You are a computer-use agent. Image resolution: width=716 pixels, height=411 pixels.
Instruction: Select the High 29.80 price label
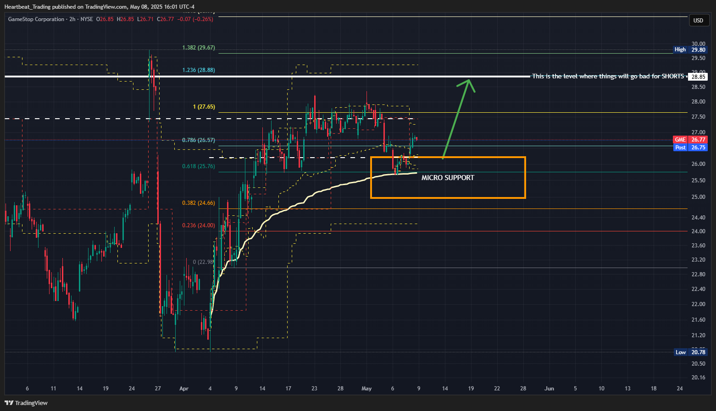[690, 49]
